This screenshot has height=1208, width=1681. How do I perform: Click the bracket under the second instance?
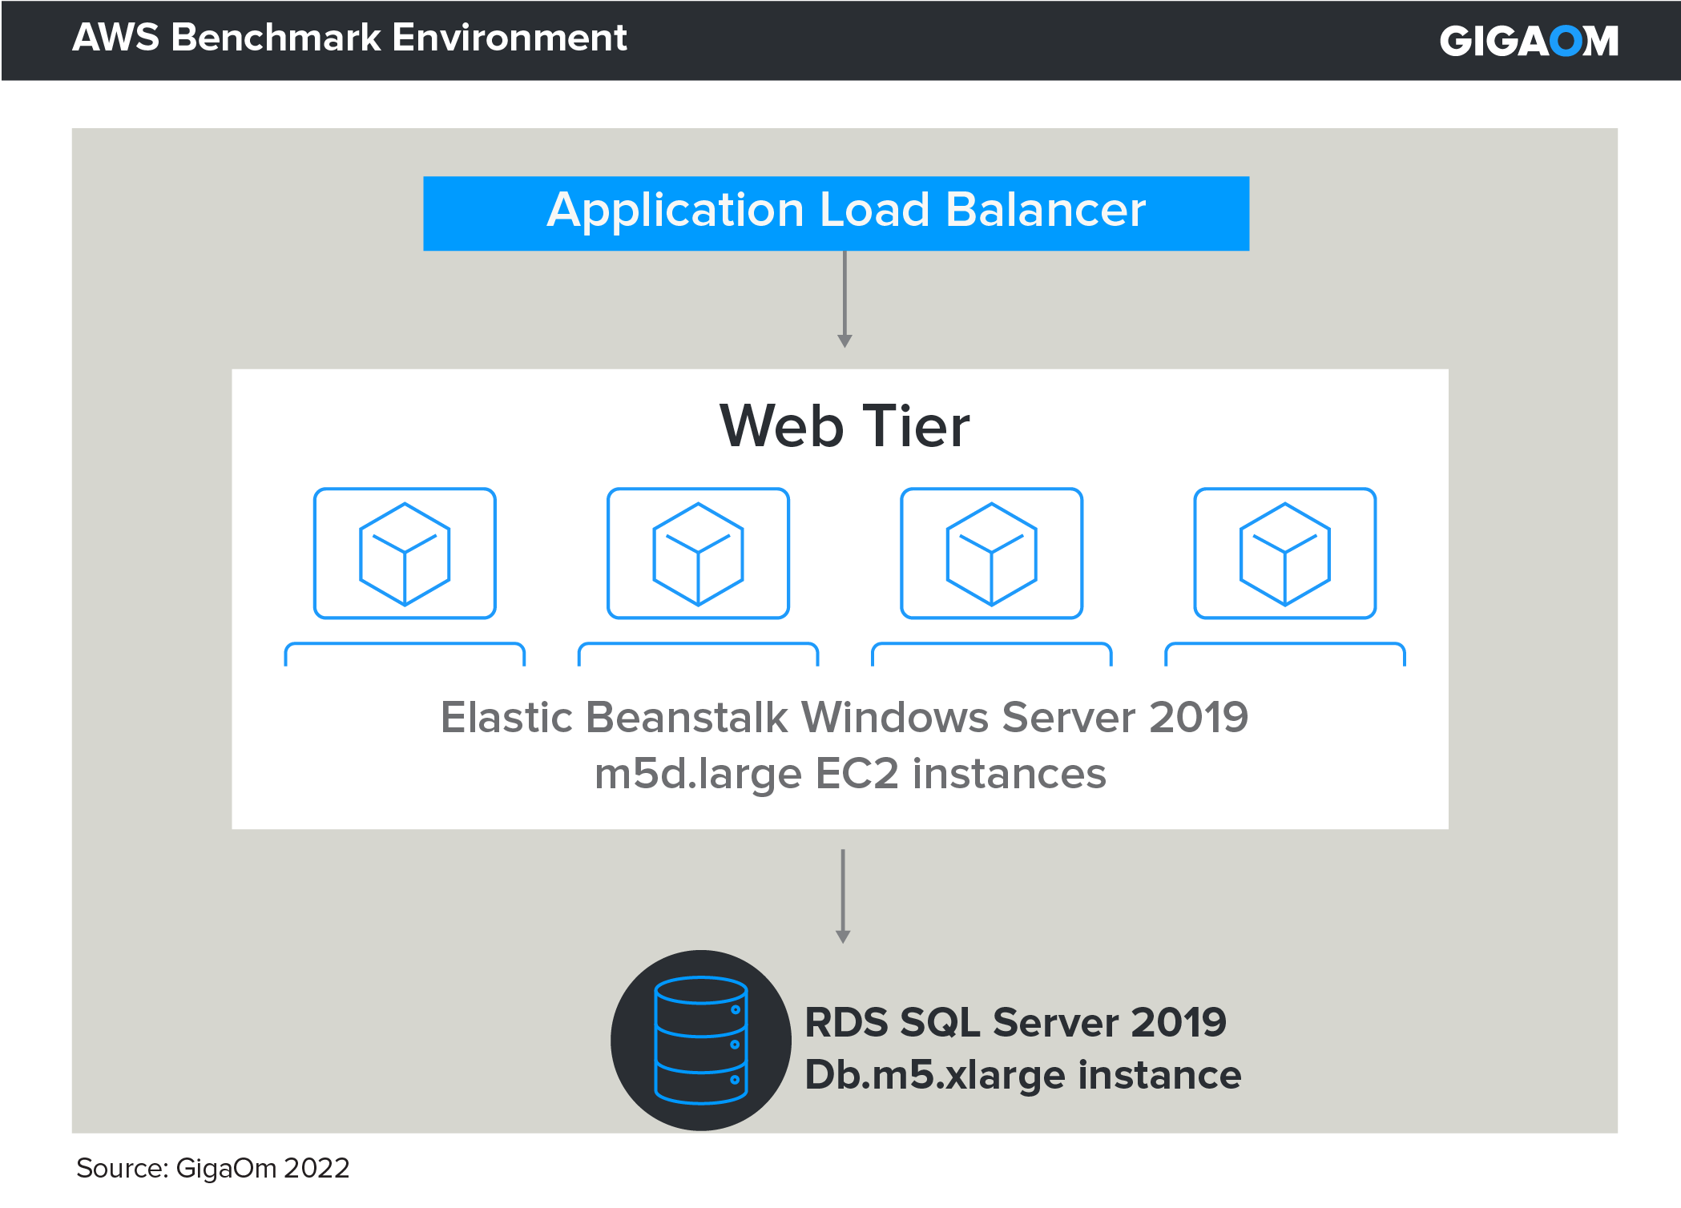[x=698, y=644]
